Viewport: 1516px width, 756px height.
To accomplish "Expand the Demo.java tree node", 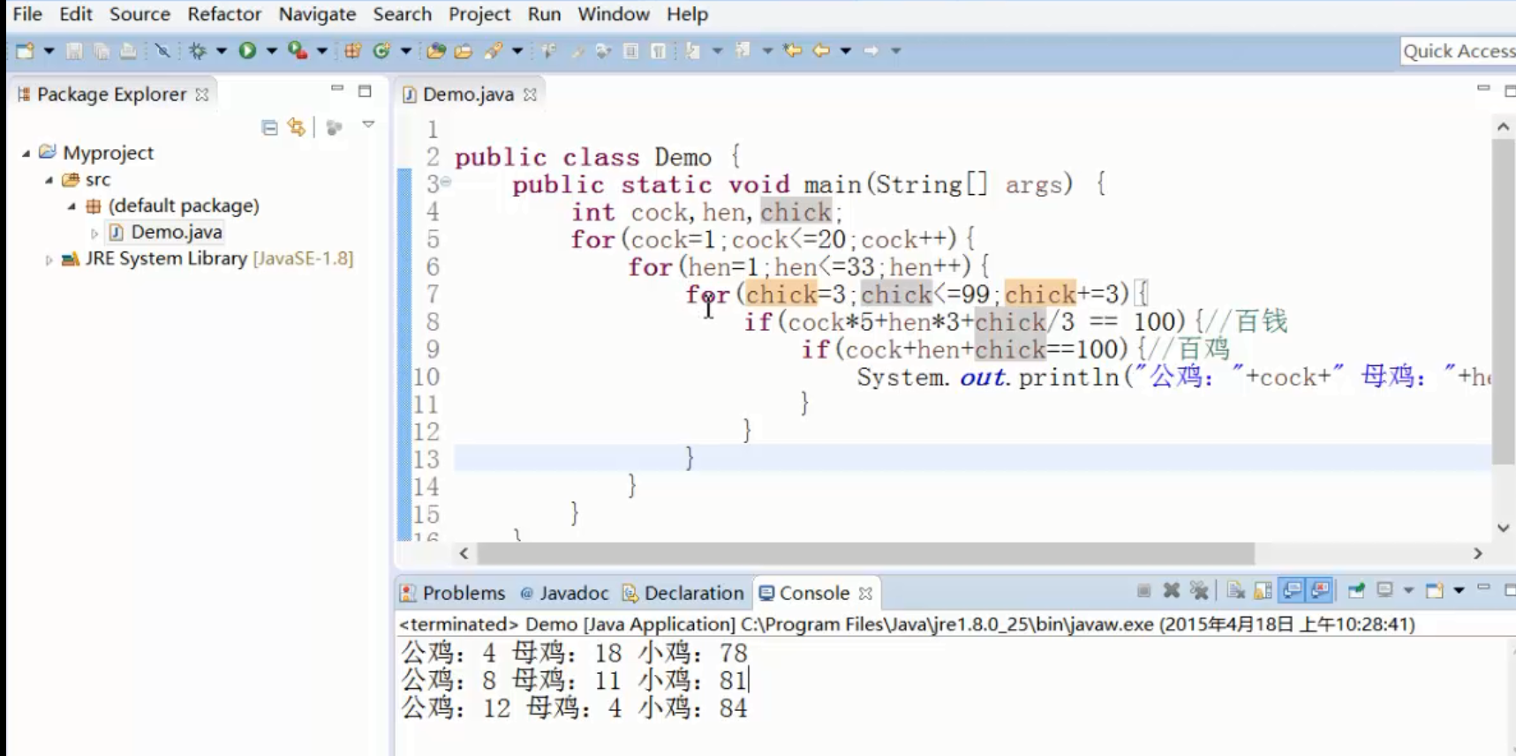I will [94, 234].
